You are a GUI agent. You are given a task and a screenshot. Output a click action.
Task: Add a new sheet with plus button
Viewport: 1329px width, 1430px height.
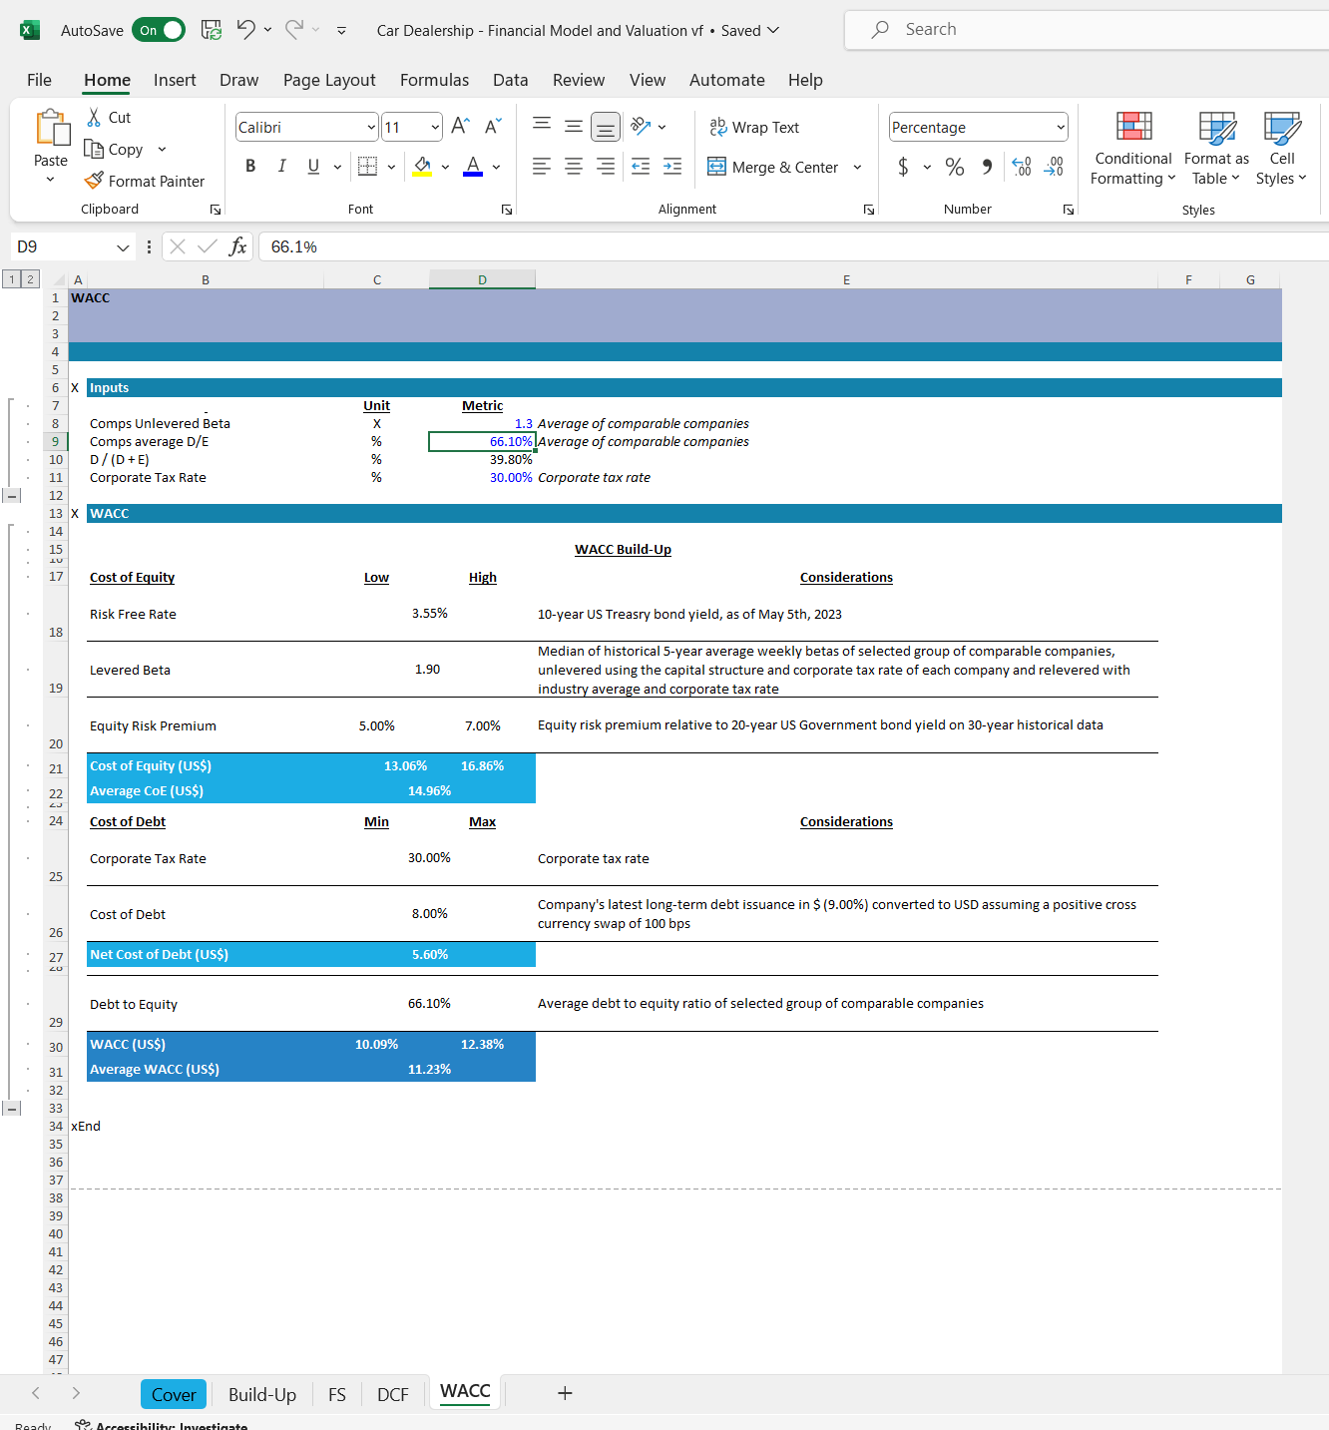point(565,1393)
